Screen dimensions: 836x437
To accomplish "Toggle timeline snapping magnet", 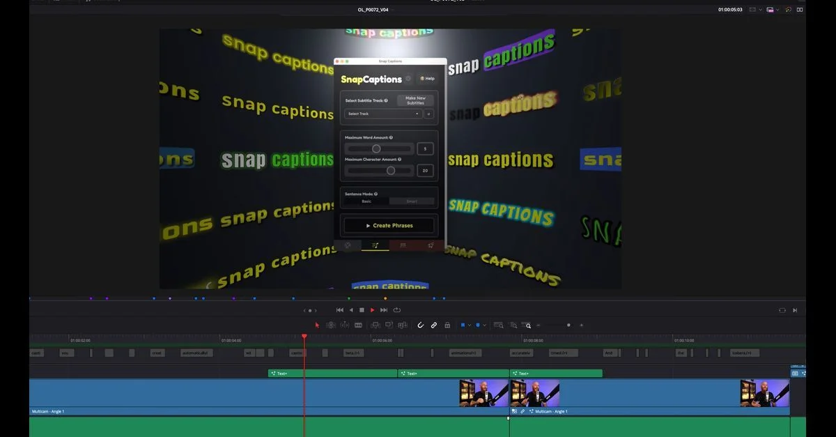I will tap(420, 325).
